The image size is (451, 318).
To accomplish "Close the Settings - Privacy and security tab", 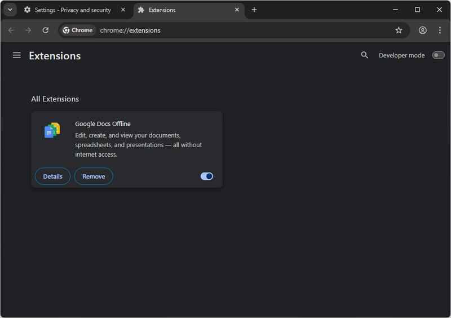I will pos(123,10).
